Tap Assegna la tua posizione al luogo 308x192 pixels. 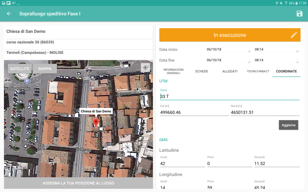78,183
